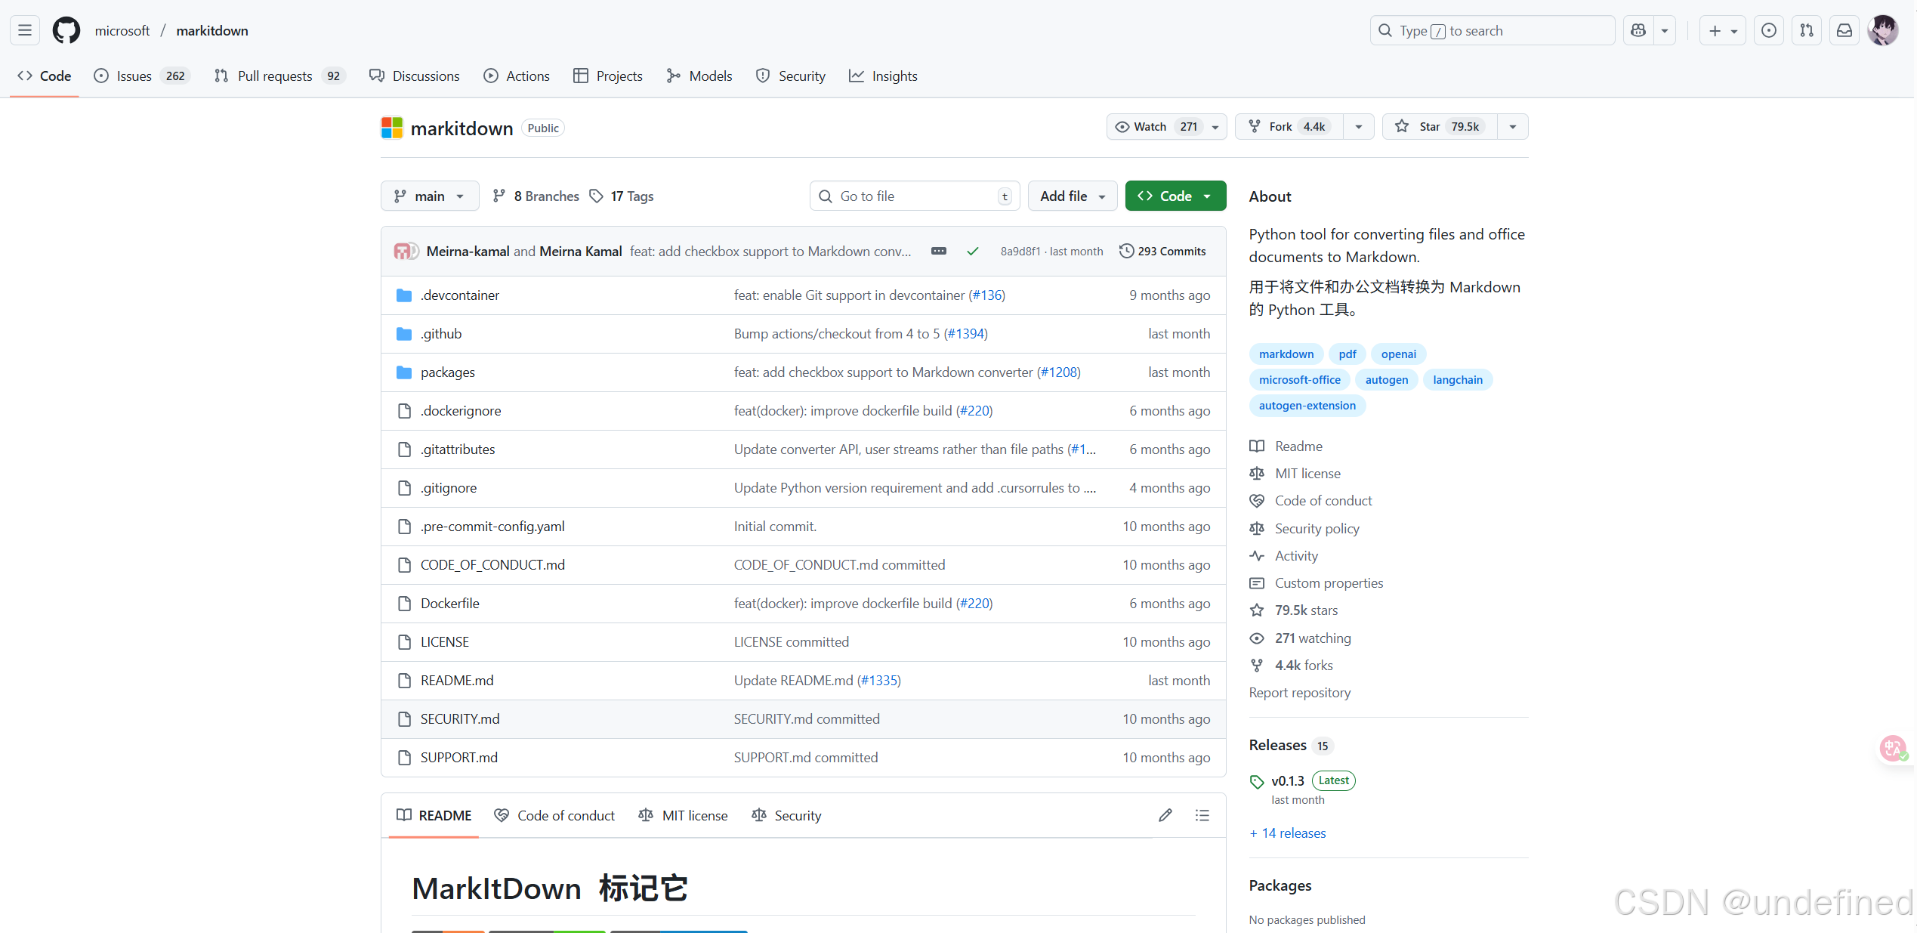Viewport: 1917px width, 933px height.
Task: Click the langchain topic tag
Action: [x=1458, y=380]
